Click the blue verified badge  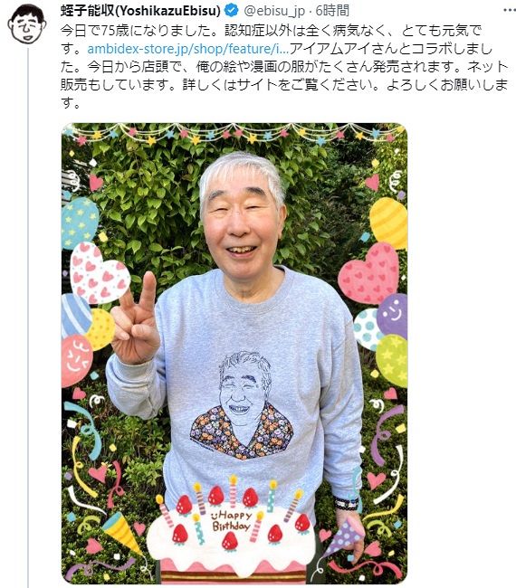coord(231,11)
